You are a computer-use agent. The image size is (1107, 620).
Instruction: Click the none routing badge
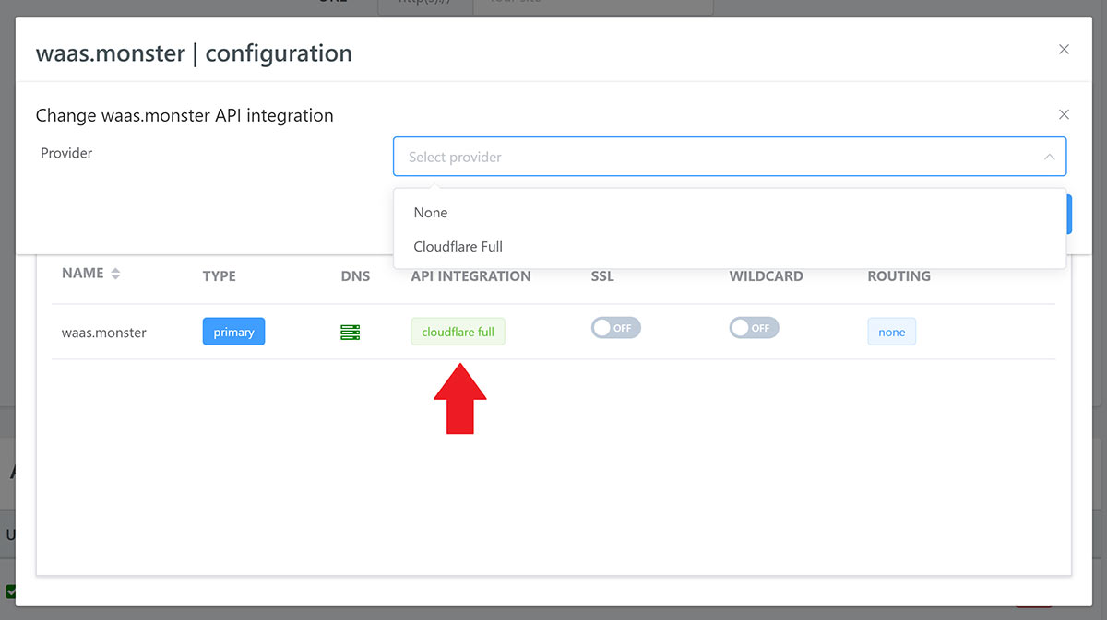point(891,332)
